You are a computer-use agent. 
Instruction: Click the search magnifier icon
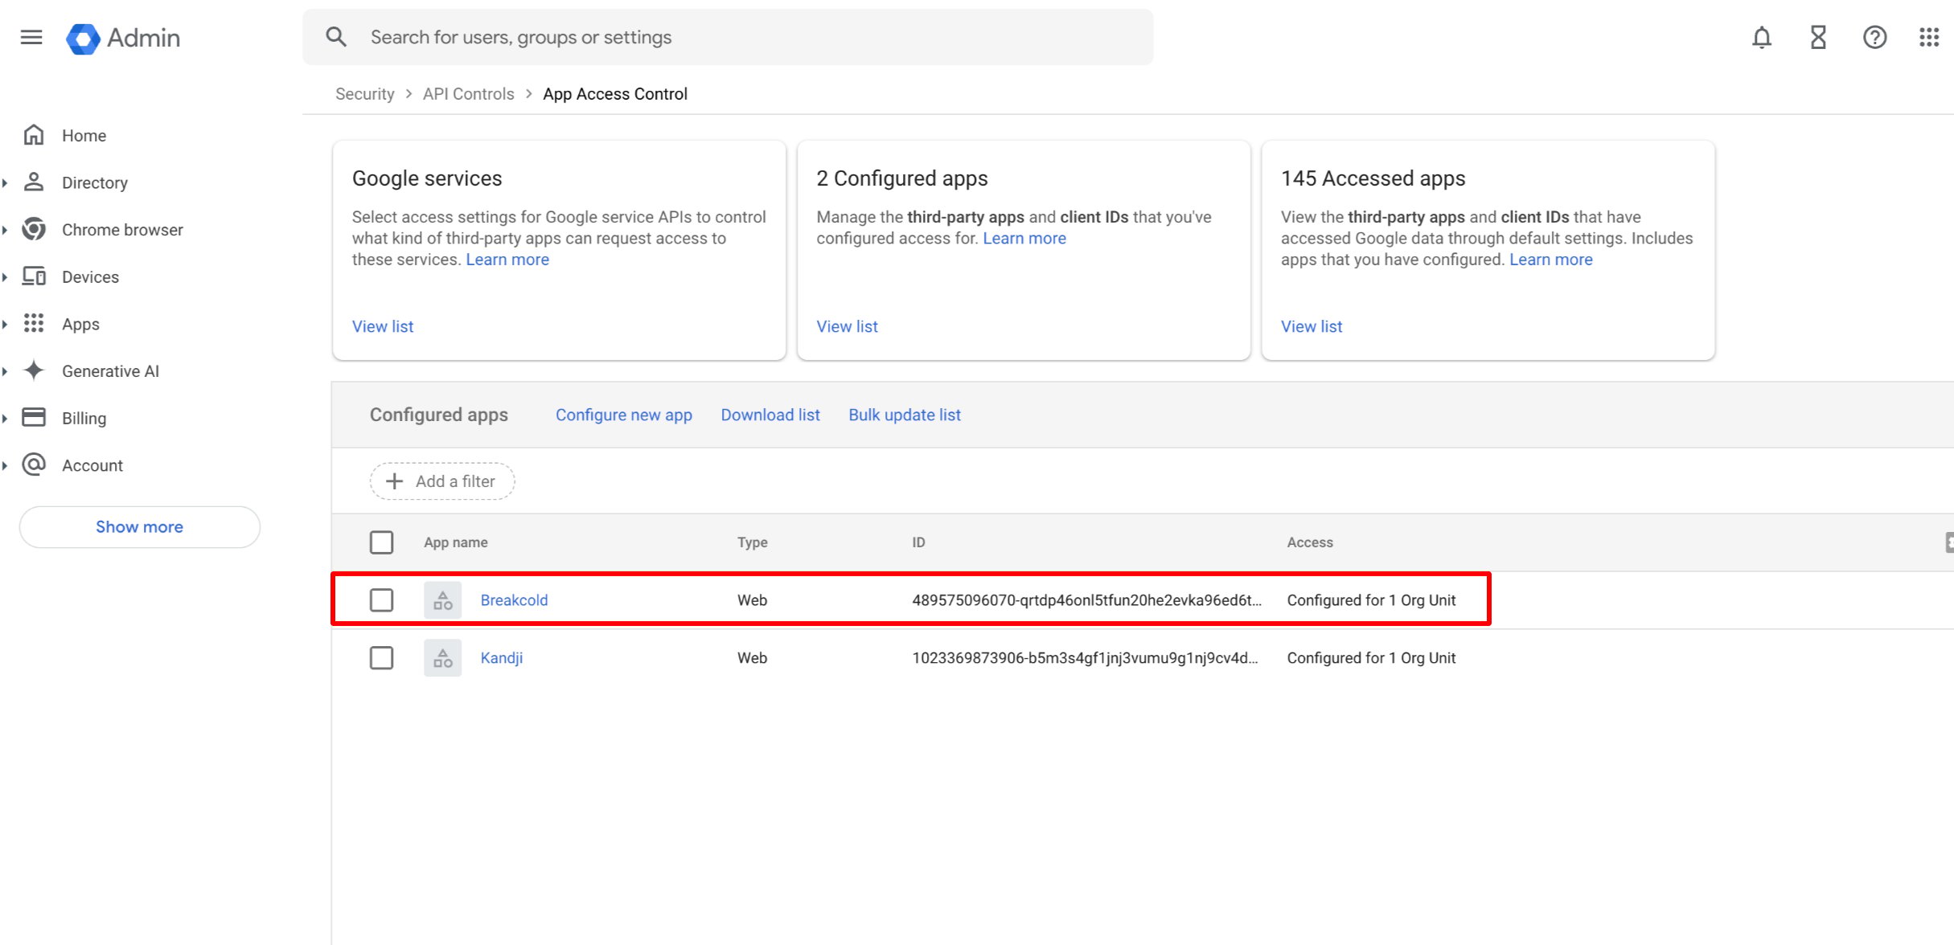[336, 37]
